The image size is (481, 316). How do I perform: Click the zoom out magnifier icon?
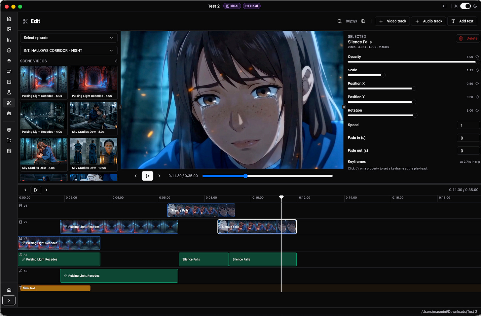(x=339, y=21)
